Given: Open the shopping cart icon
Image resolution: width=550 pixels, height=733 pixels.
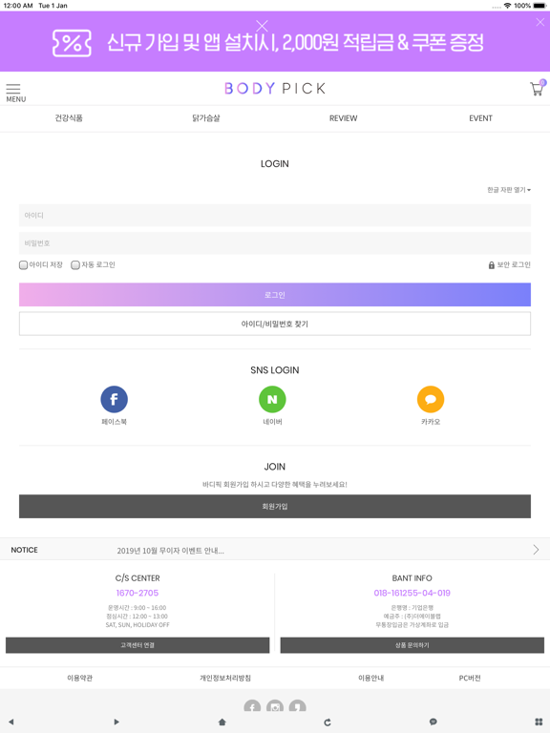Looking at the screenshot, I should click(x=537, y=89).
